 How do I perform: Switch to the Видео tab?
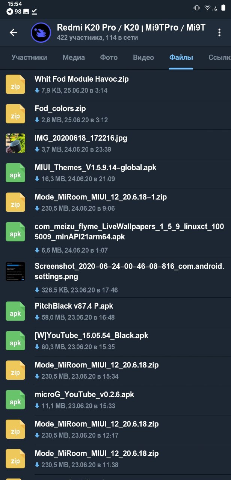tap(143, 57)
